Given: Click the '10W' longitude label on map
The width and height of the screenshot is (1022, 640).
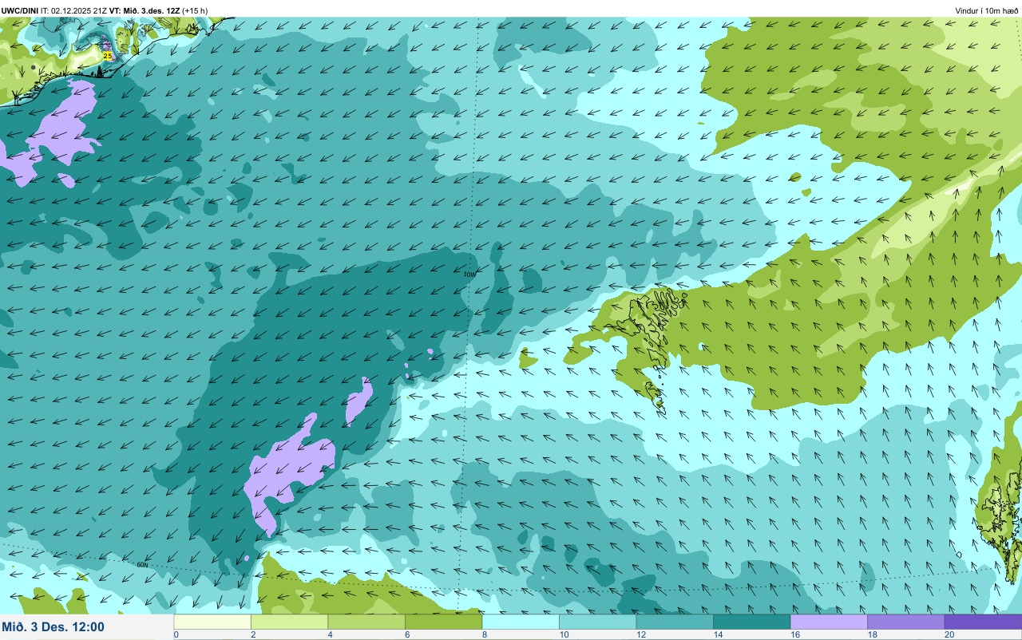Looking at the screenshot, I should coord(469,275).
